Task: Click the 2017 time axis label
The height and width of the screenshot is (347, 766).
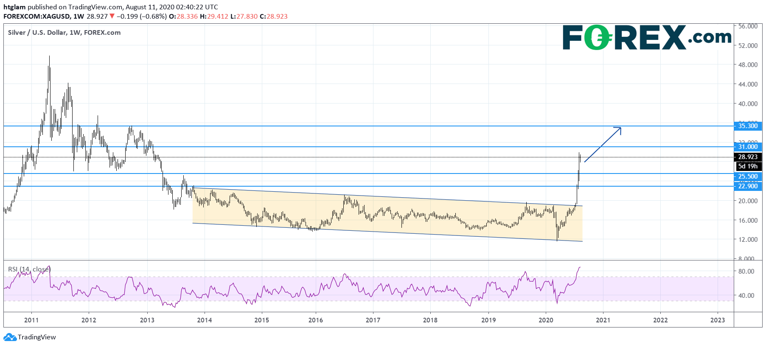Action: click(x=373, y=320)
